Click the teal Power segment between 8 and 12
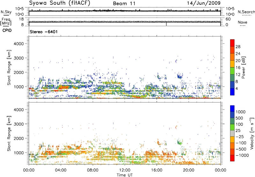The height and width of the screenshot is (177, 255). click(232, 78)
